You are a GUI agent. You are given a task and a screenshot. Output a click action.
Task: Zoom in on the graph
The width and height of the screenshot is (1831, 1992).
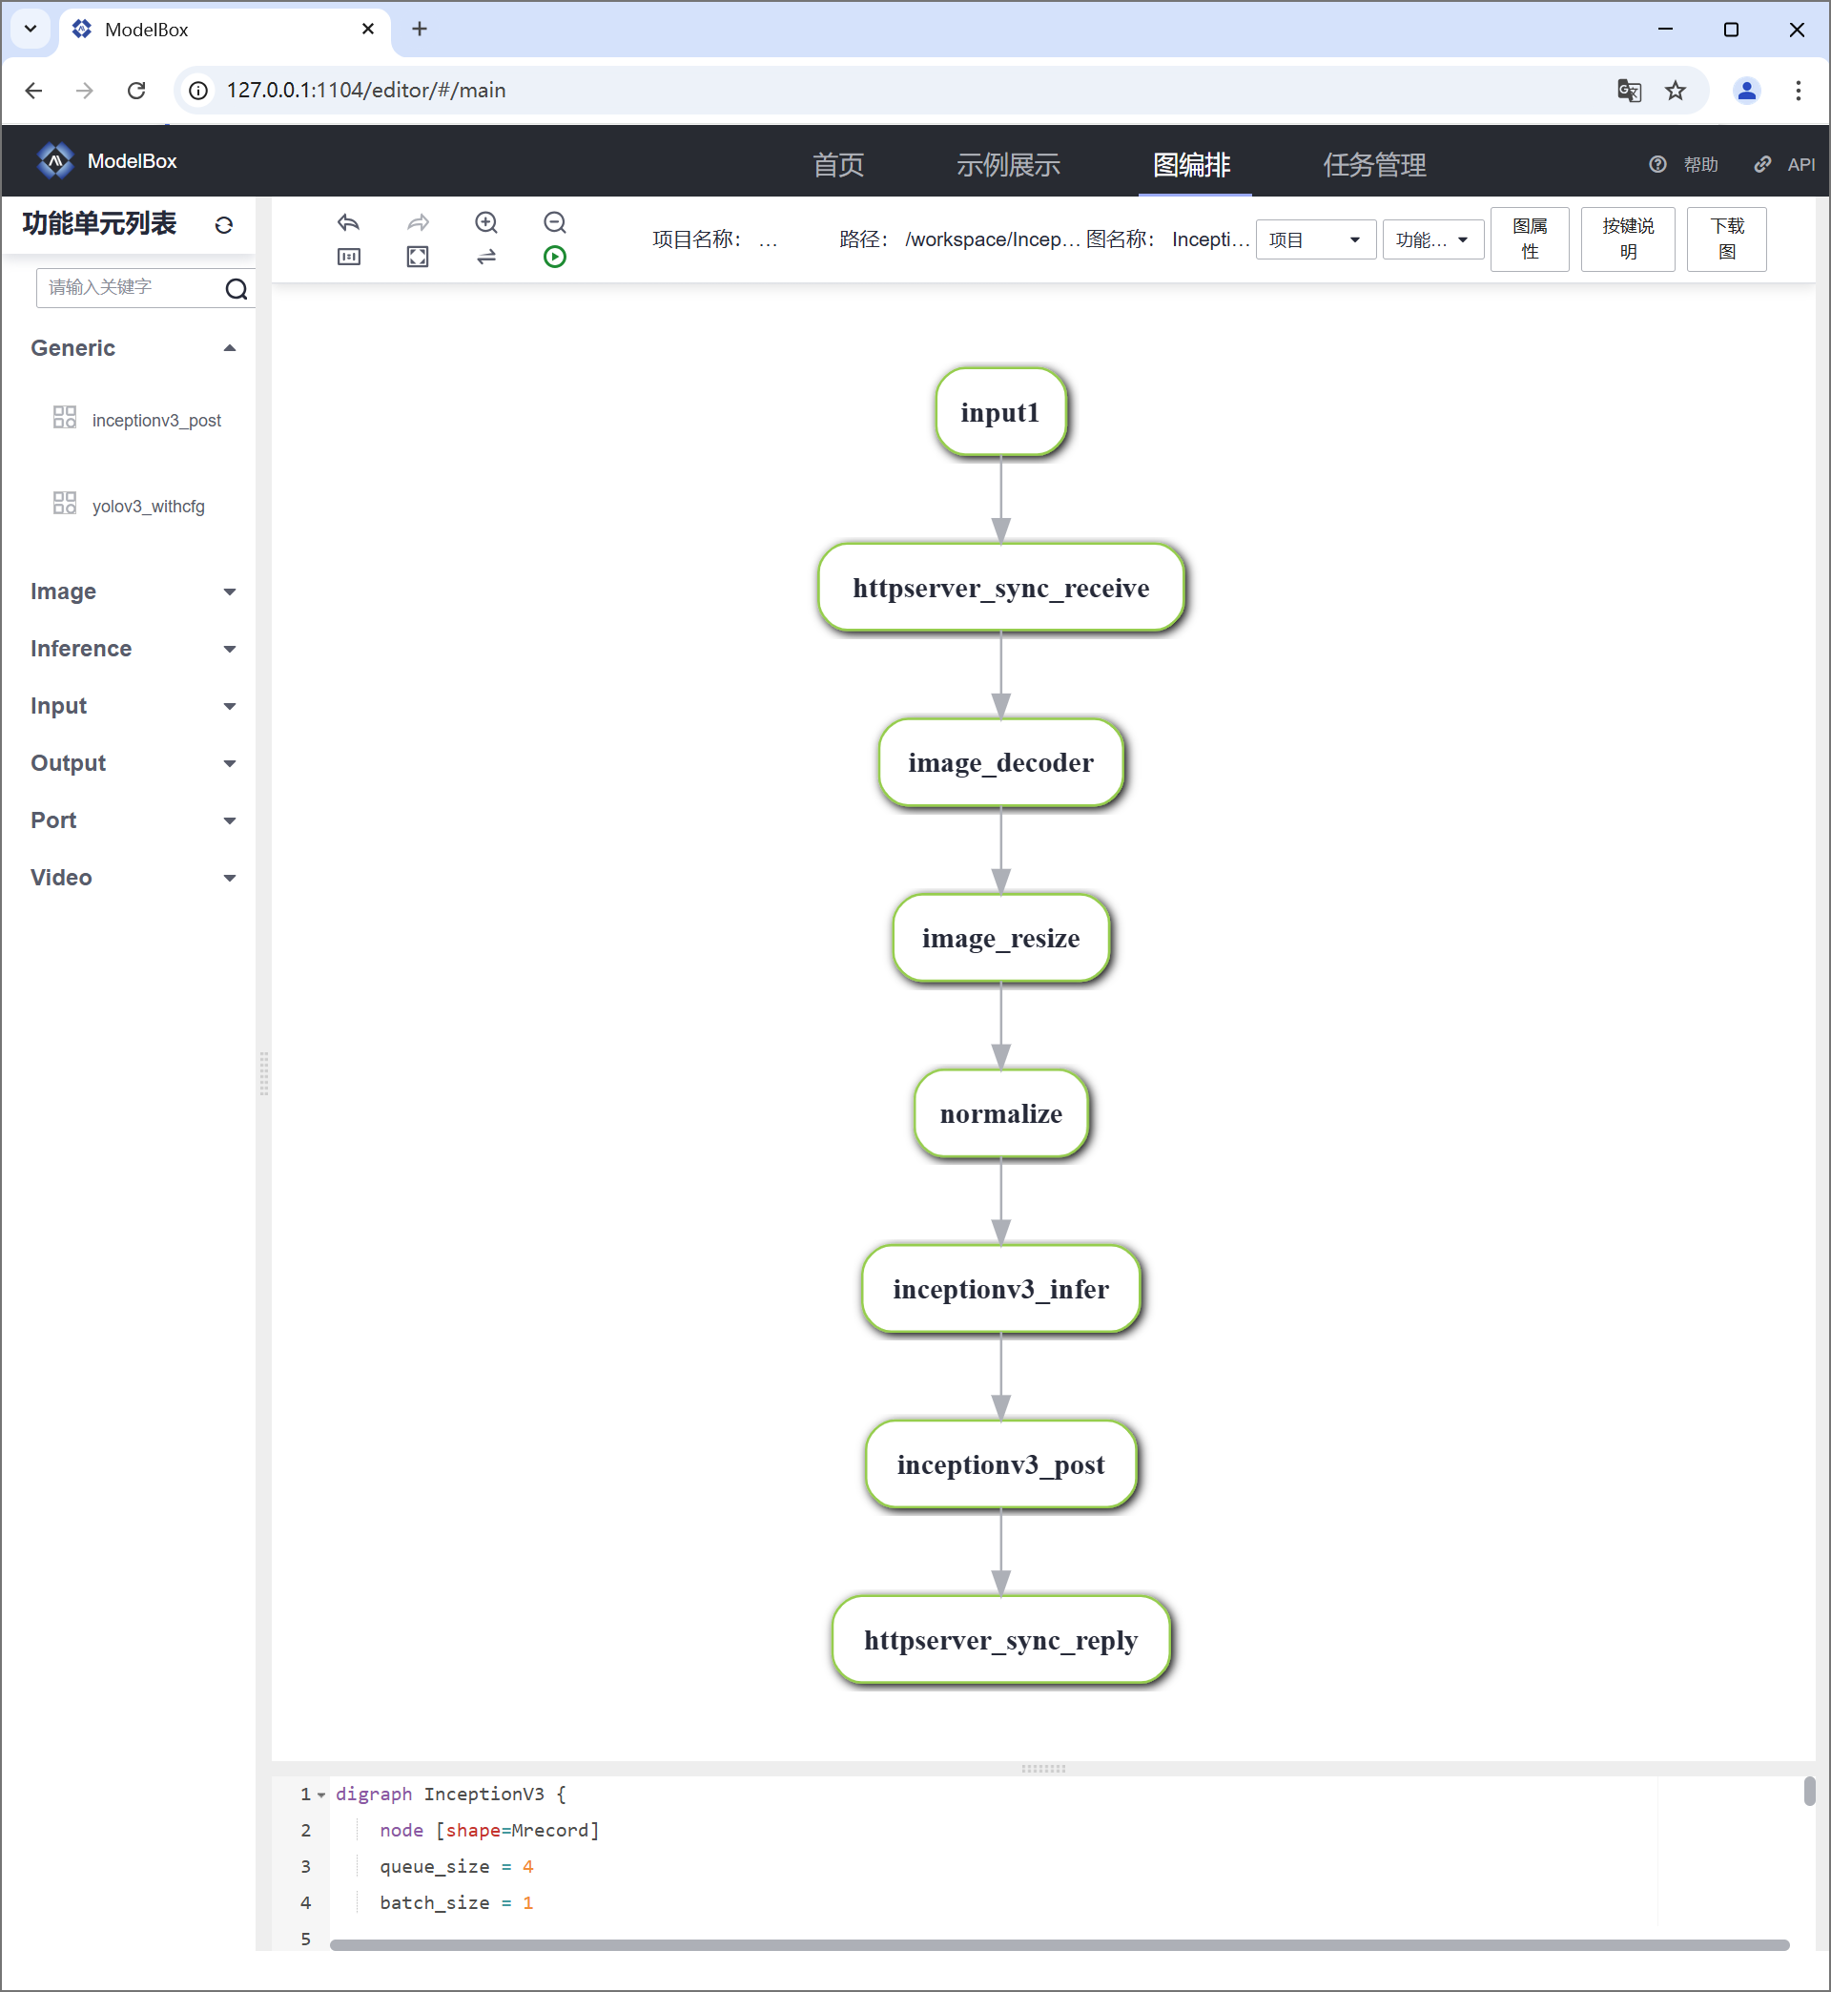(x=485, y=222)
